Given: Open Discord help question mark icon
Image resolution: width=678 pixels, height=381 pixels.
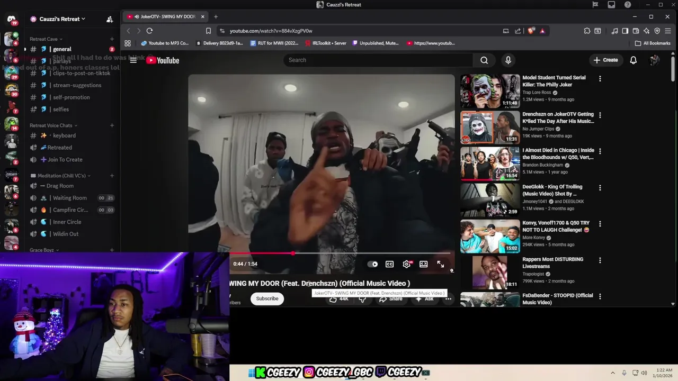Looking at the screenshot, I should tap(628, 5).
